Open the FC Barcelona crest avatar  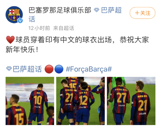[x=14, y=15]
